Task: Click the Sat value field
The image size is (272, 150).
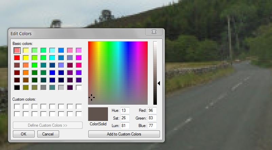Action: pos(125,118)
